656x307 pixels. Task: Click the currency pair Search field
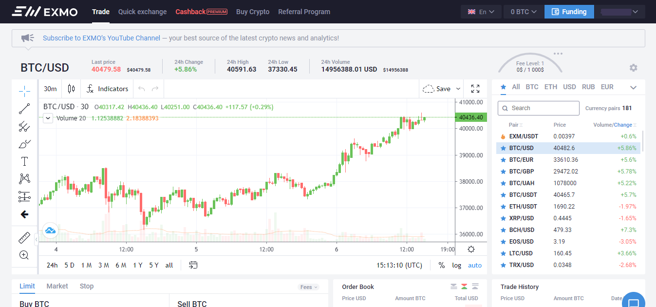click(538, 108)
